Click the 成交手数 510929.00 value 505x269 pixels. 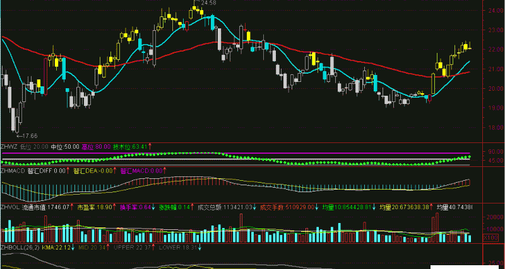(287, 207)
